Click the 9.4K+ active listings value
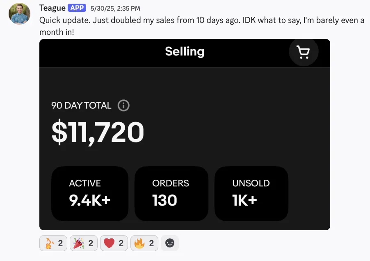This screenshot has height=261, width=370. tap(89, 200)
